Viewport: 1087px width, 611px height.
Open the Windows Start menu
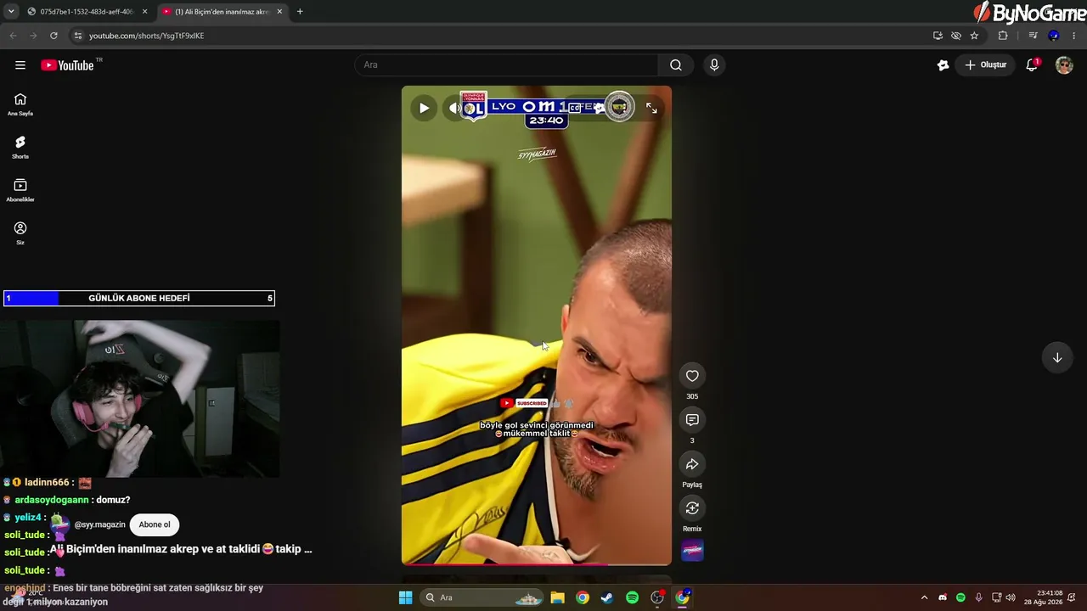click(405, 597)
